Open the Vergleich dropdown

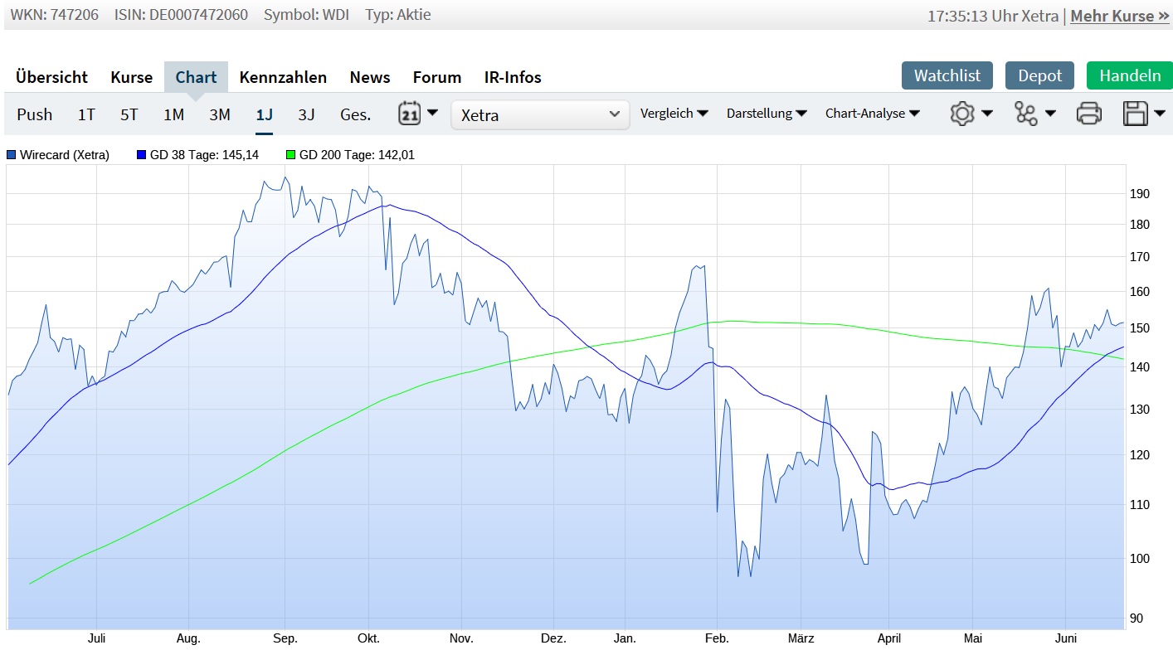pos(674,114)
